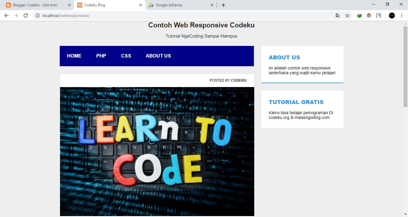Click the CSS navigation item
408x217 pixels.
pyautogui.click(x=126, y=56)
